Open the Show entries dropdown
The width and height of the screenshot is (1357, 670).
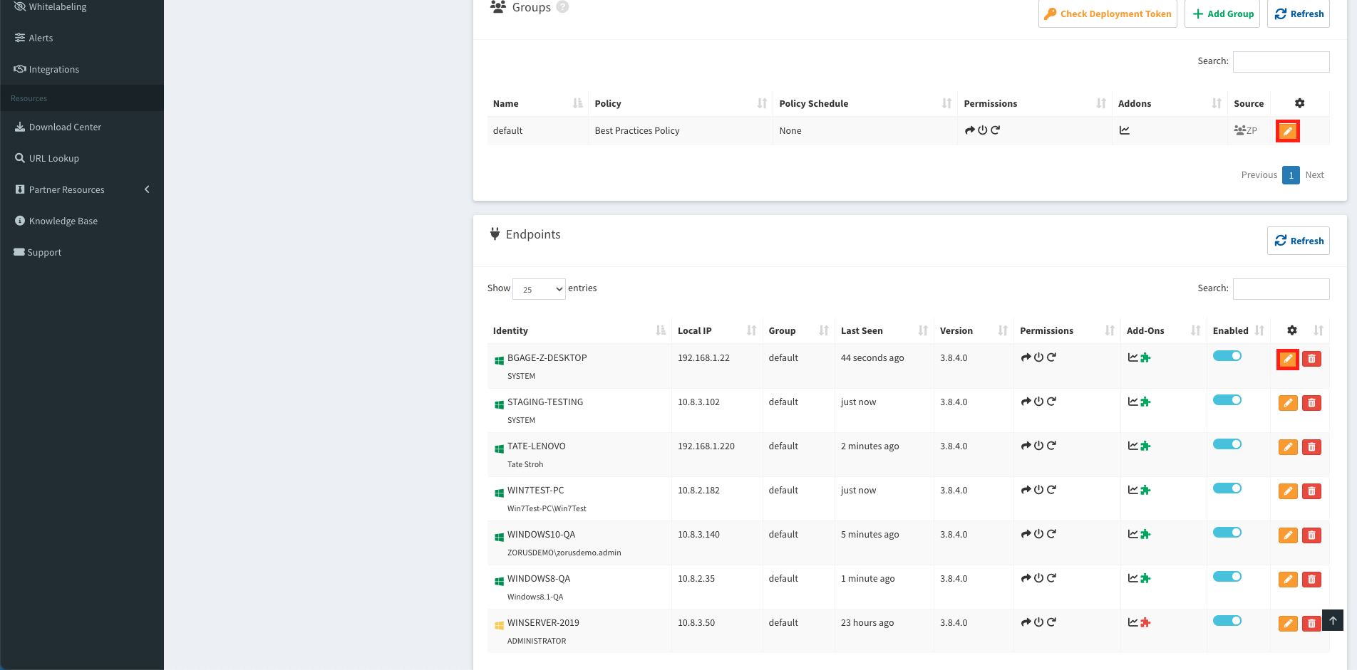(x=539, y=289)
